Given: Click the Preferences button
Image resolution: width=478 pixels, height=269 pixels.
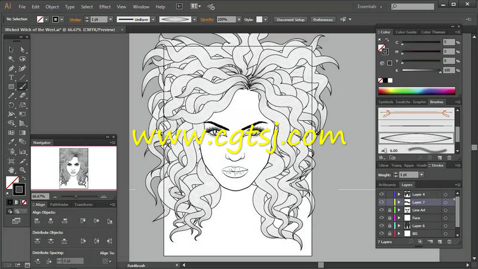Looking at the screenshot, I should (323, 20).
